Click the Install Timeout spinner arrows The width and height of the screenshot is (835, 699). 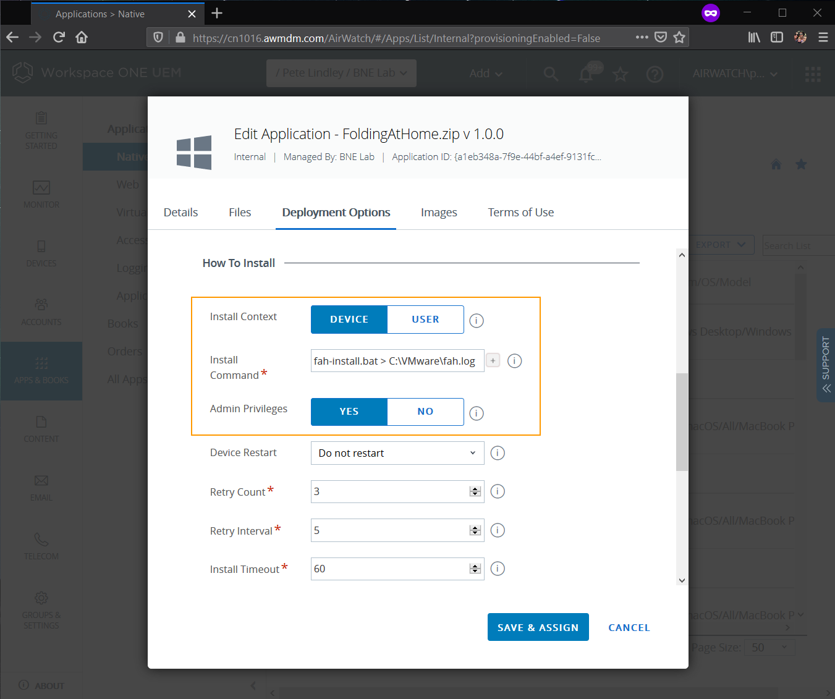tap(475, 569)
